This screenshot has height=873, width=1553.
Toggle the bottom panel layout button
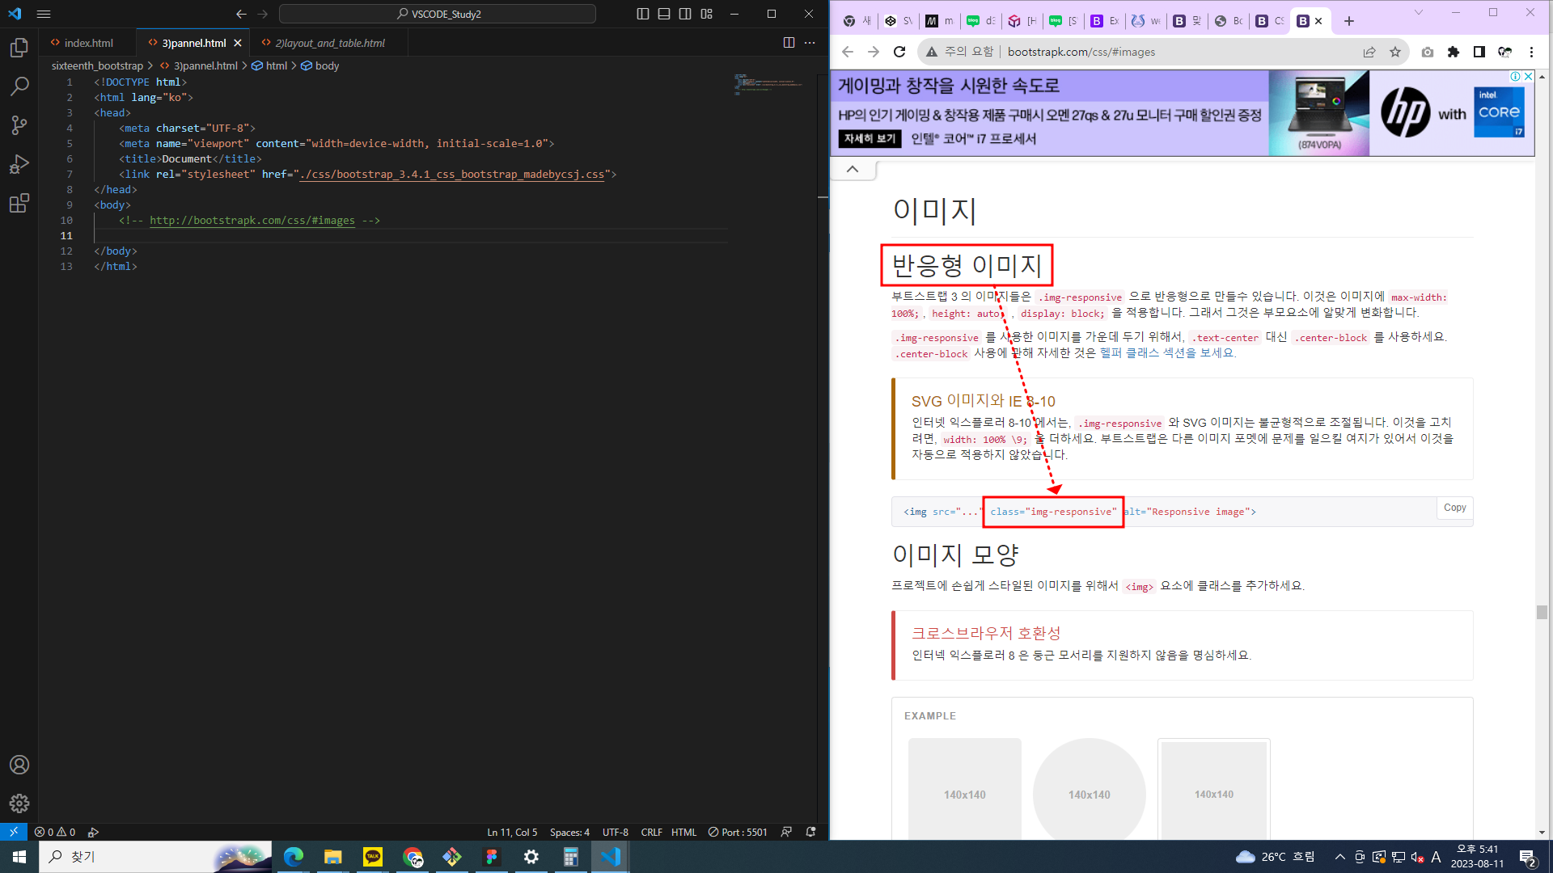pos(664,14)
